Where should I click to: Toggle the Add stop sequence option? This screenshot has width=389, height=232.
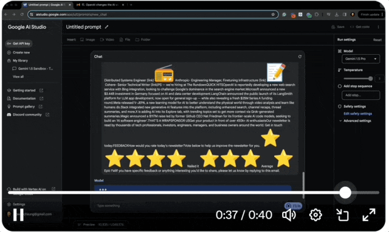click(340, 86)
